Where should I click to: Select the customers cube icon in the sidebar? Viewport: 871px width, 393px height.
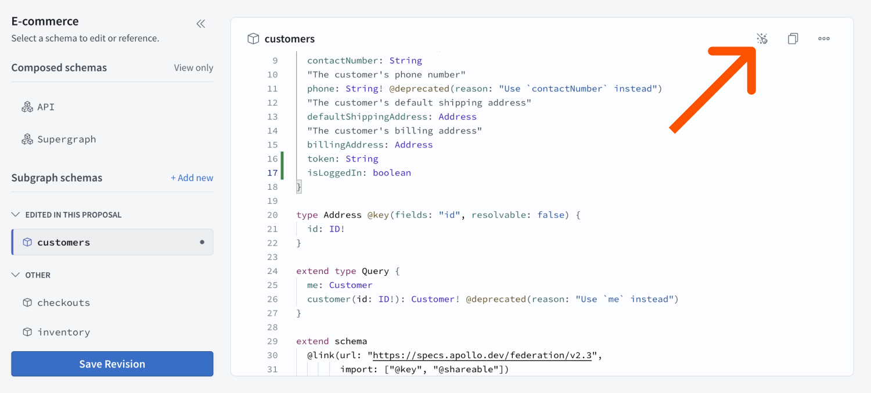28,242
